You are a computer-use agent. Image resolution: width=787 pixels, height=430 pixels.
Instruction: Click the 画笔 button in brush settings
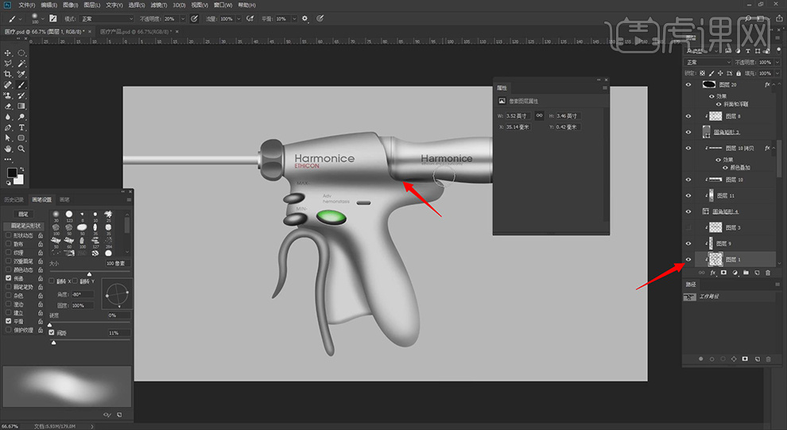24,214
